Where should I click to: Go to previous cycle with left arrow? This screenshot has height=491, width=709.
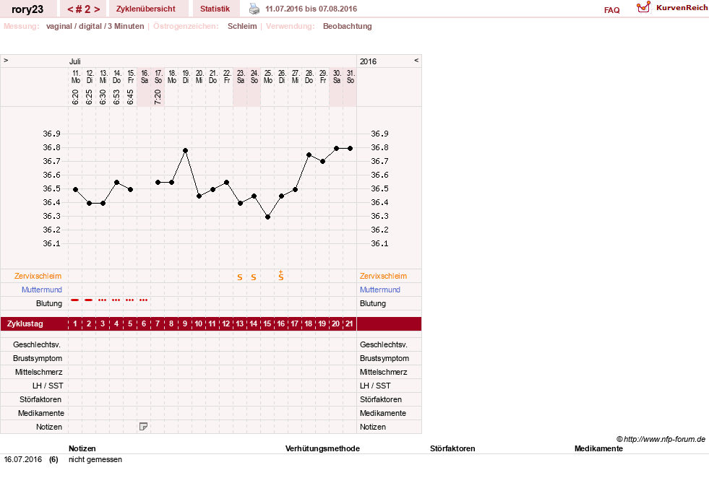click(70, 9)
